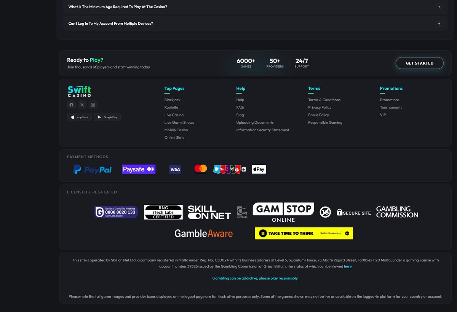
Task: Click the Swift Casino logo
Action: [x=79, y=91]
